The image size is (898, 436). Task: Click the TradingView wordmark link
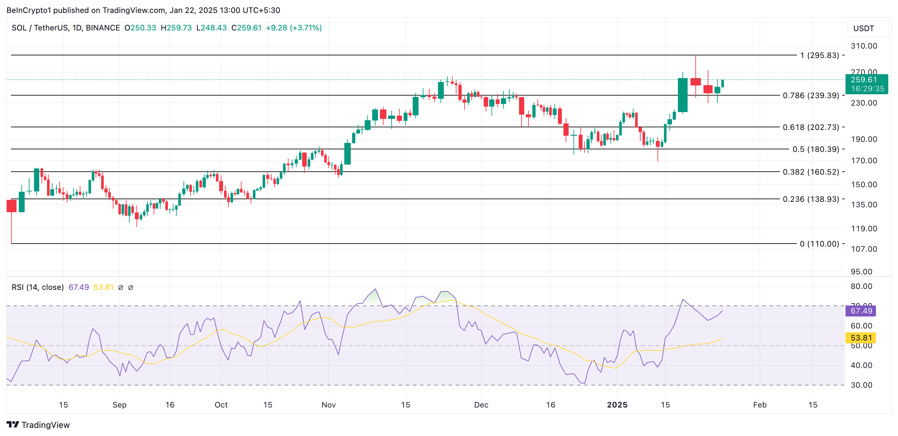[45, 425]
